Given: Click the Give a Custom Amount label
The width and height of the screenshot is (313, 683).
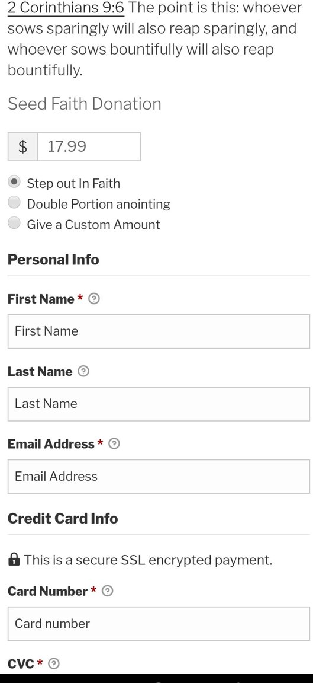Looking at the screenshot, I should pyautogui.click(x=93, y=224).
